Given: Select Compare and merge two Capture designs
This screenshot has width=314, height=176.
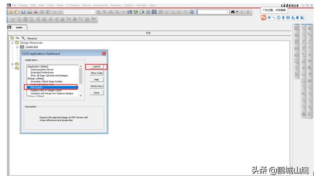Looking at the screenshot, I should point(52,93).
